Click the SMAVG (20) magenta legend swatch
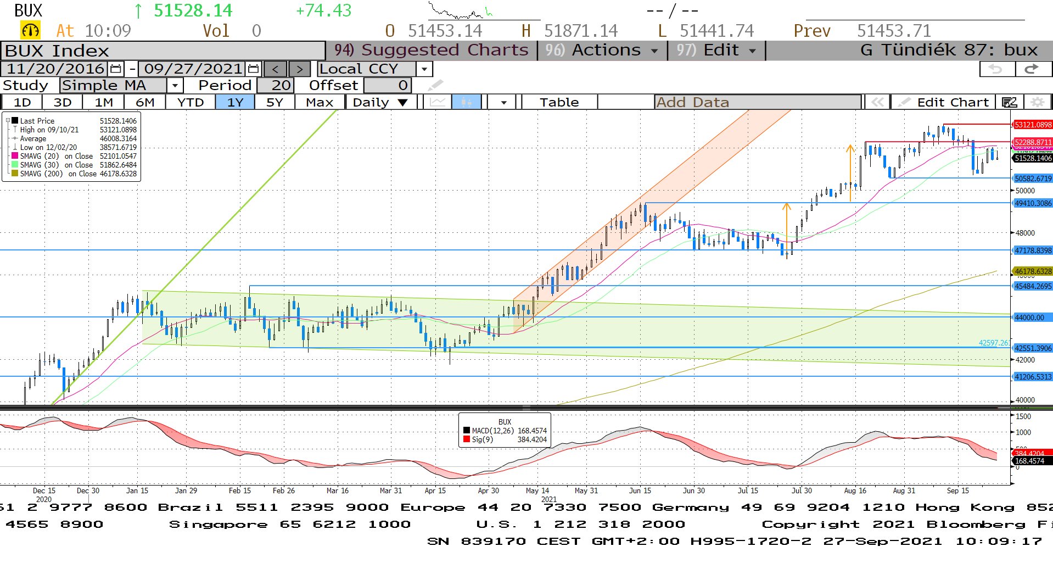 (15, 156)
